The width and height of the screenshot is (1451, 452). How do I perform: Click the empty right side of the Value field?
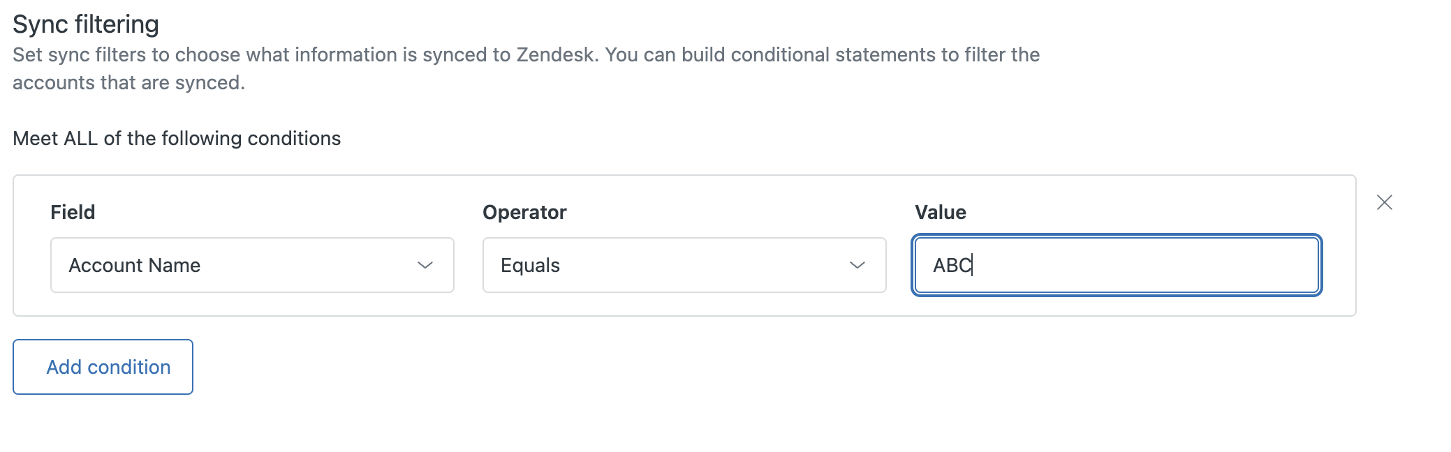click(x=1187, y=265)
